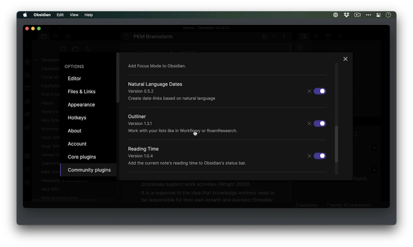This screenshot has height=247, width=413.
Task: Open outline tab in right sidebar
Action: [x=340, y=36]
